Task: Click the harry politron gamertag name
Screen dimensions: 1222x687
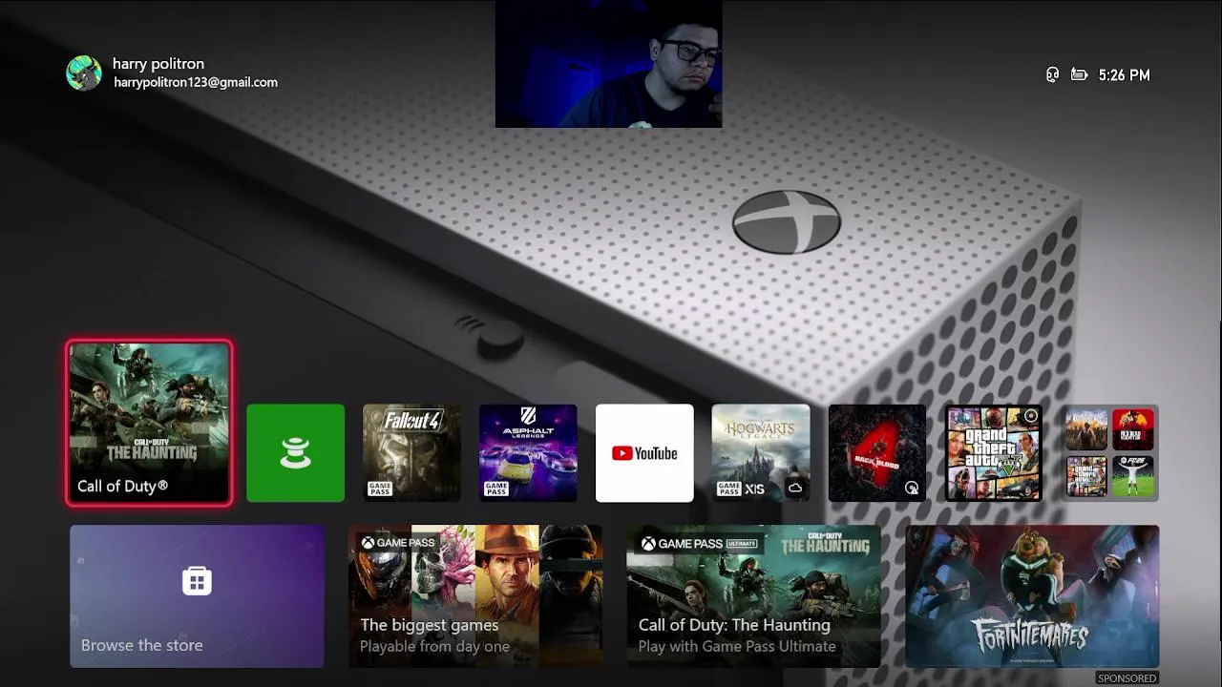Action: 158,64
